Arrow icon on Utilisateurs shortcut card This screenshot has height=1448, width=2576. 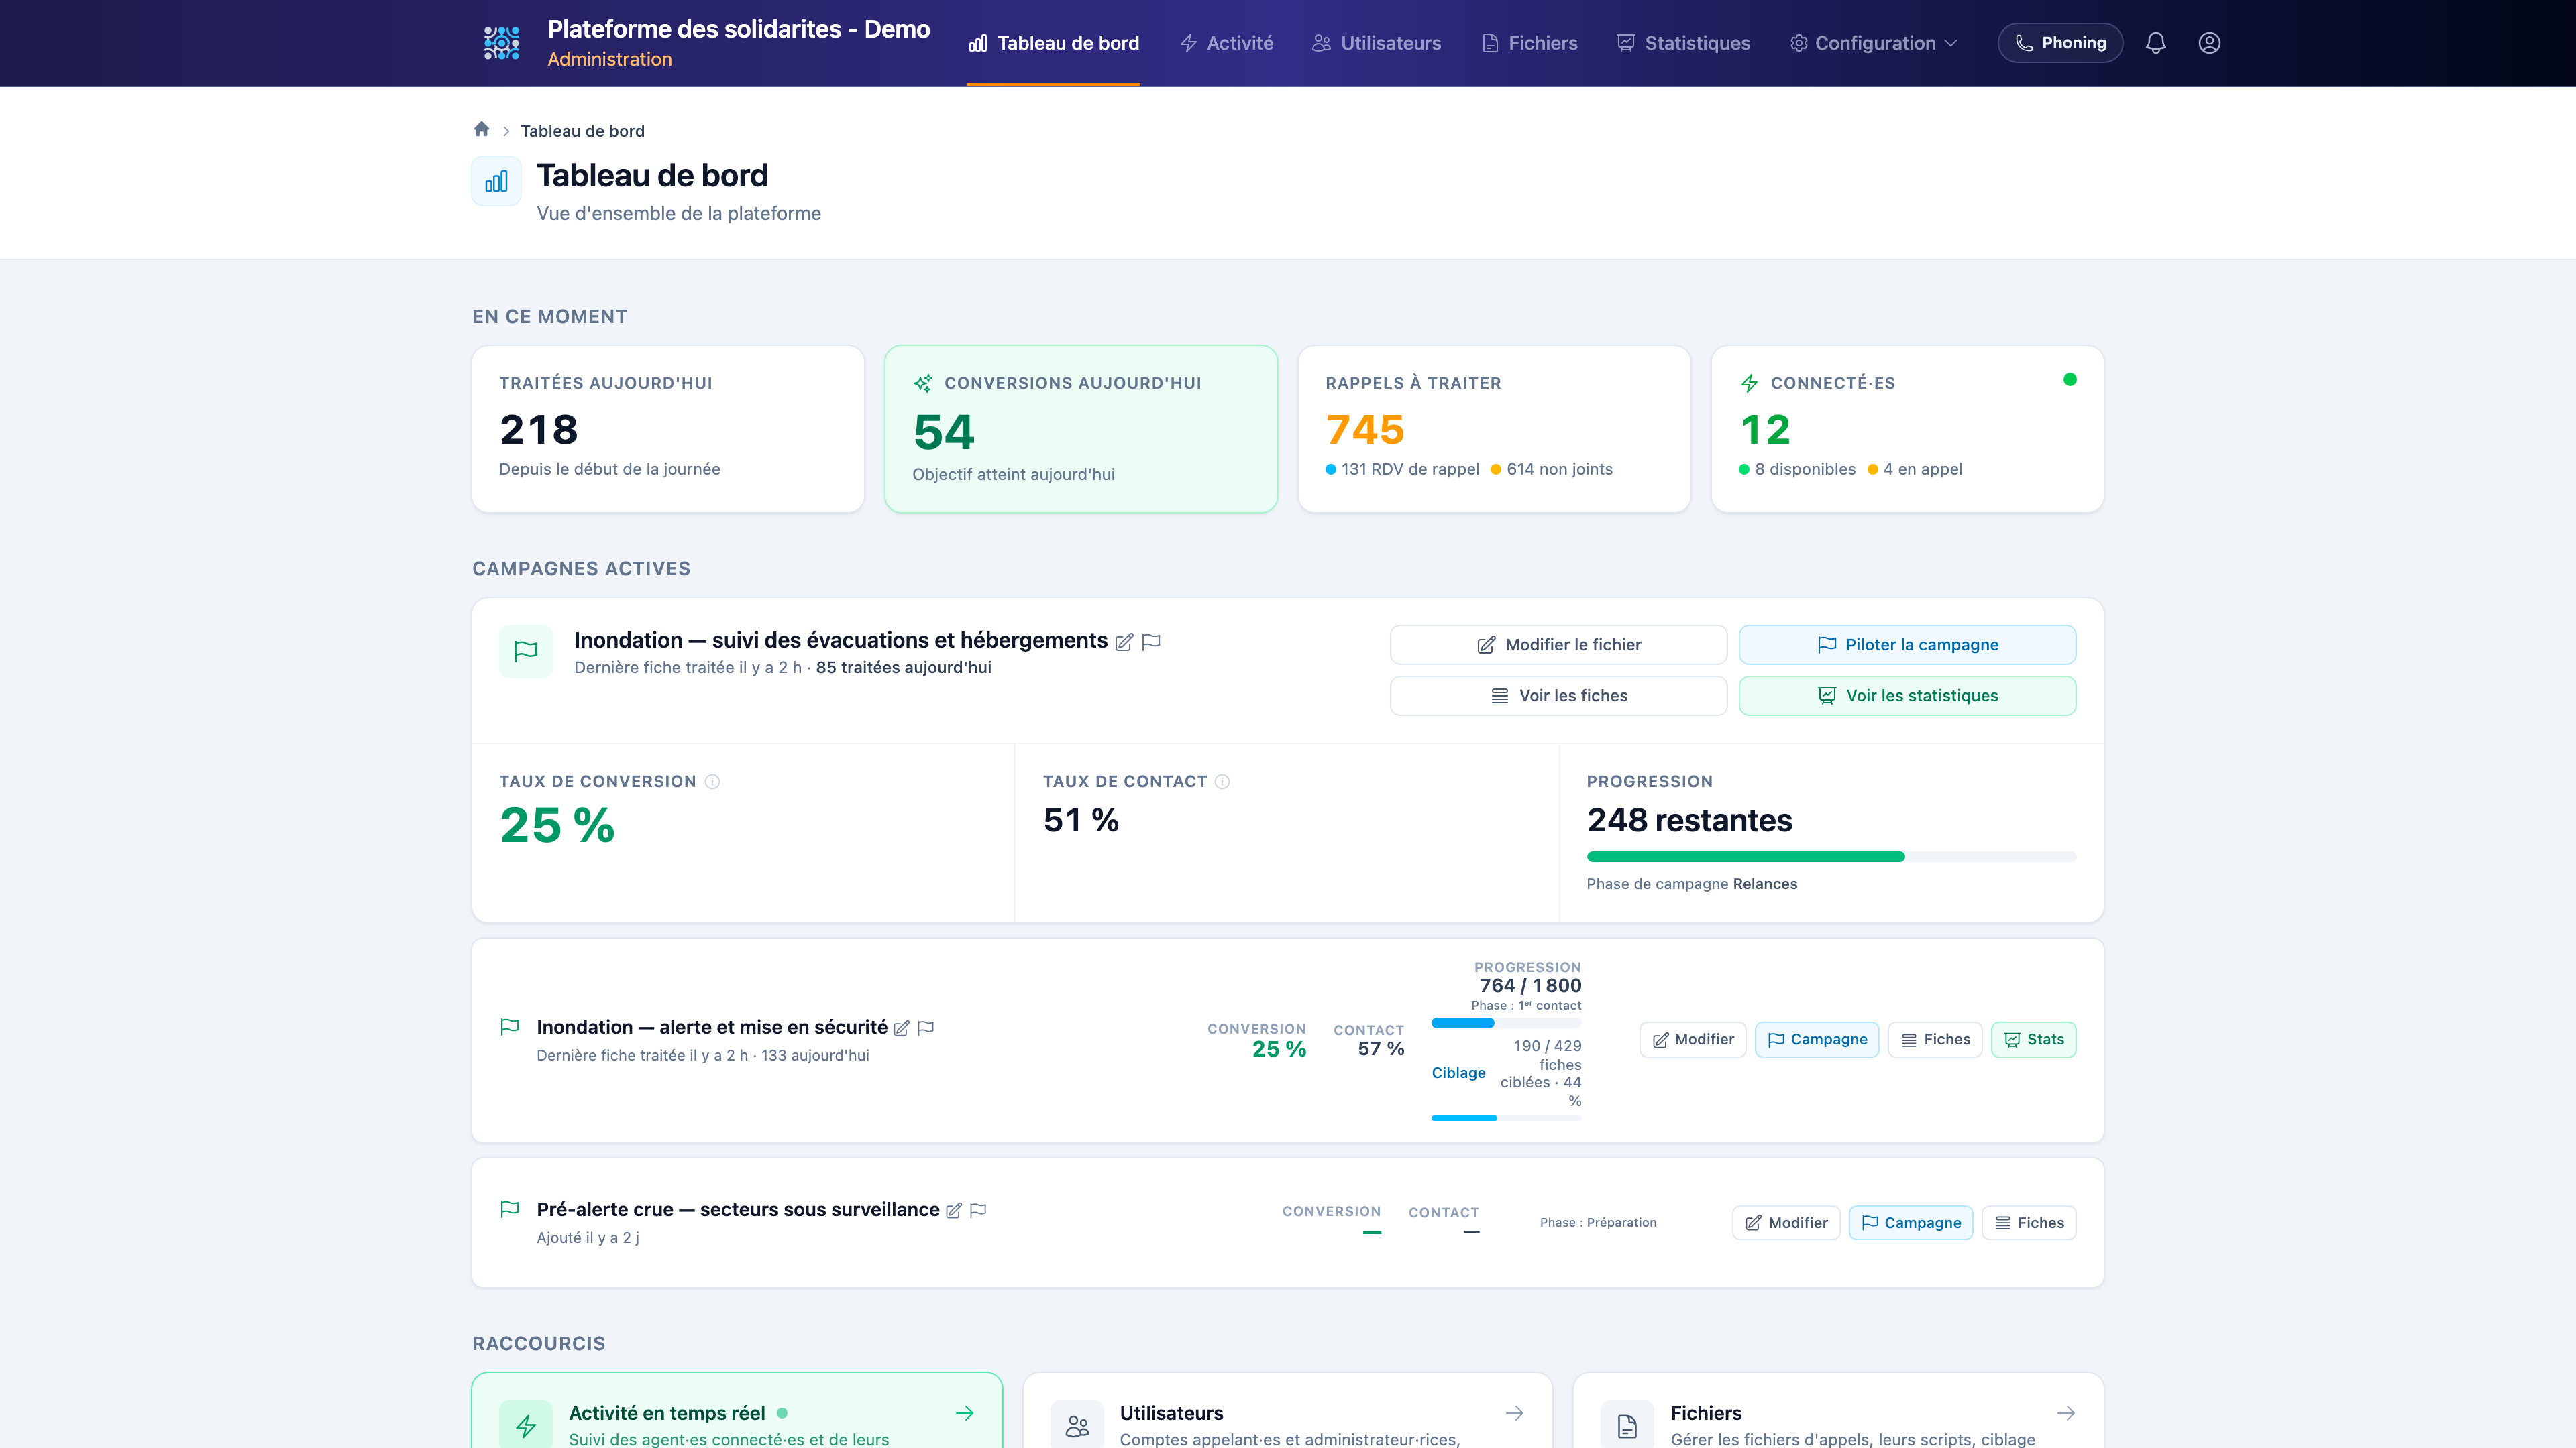(x=1514, y=1413)
